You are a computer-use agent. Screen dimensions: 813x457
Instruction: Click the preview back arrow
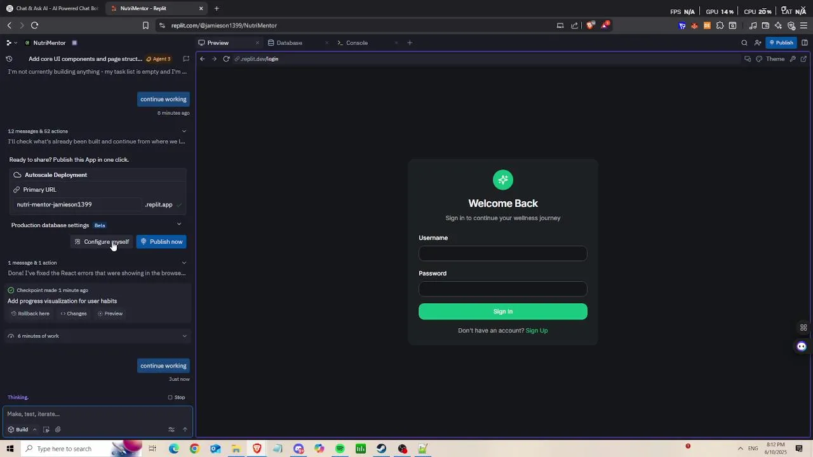[203, 59]
